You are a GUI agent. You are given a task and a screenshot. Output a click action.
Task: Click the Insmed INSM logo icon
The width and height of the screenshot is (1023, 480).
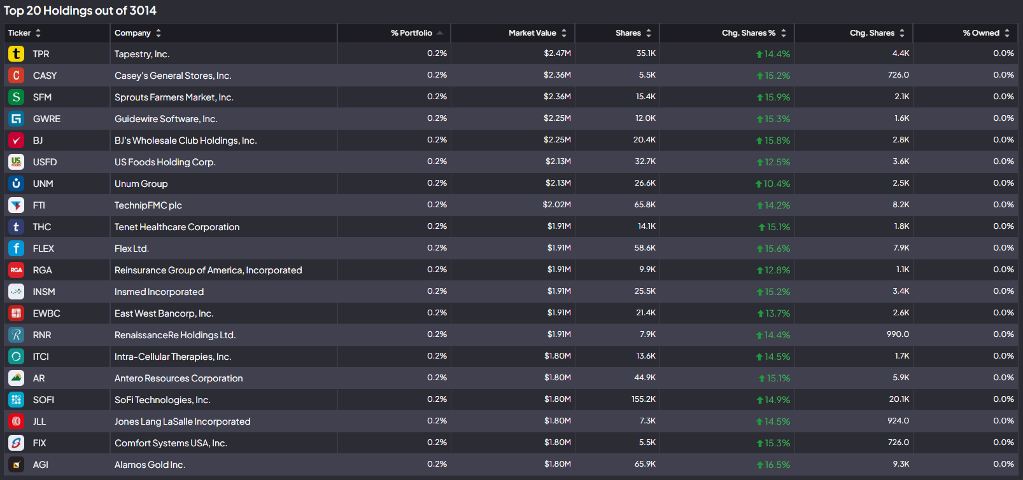(x=16, y=292)
